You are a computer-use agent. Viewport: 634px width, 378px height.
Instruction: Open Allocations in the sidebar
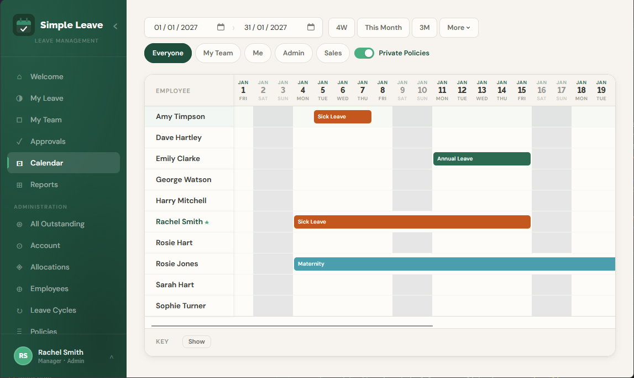pyautogui.click(x=64, y=267)
